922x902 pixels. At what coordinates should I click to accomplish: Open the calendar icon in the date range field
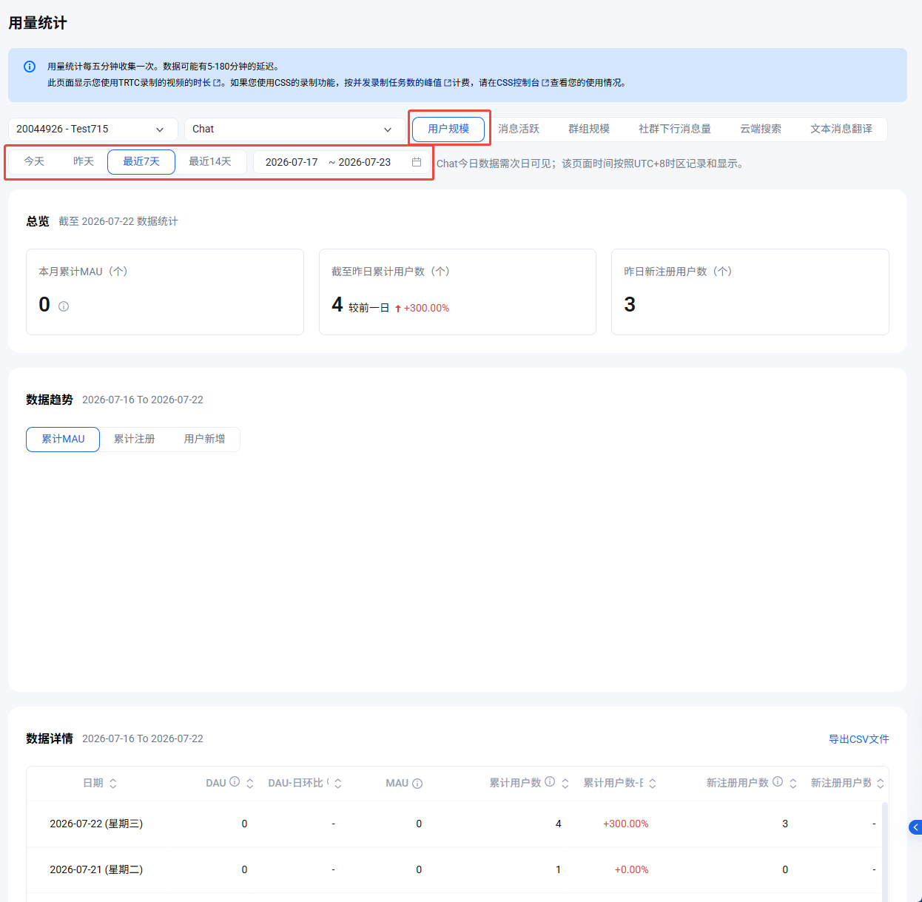[x=417, y=162]
